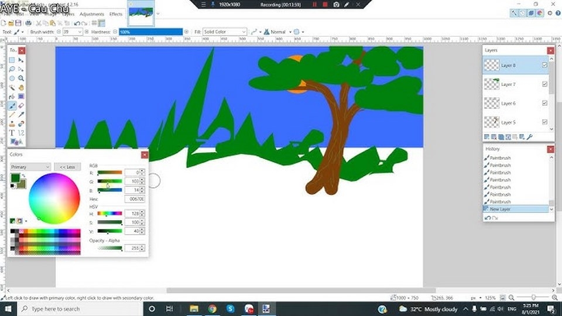Select the Pan hand tool
The image size is (562, 316).
coord(21,87)
